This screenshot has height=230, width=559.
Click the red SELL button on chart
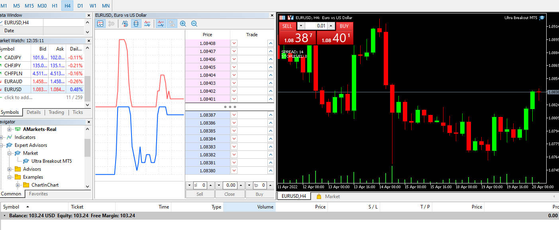(287, 26)
